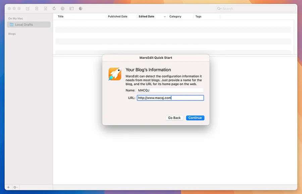The width and height of the screenshot is (302, 194).
Task: Click the plus button below the sidebar
Action: pos(8,187)
